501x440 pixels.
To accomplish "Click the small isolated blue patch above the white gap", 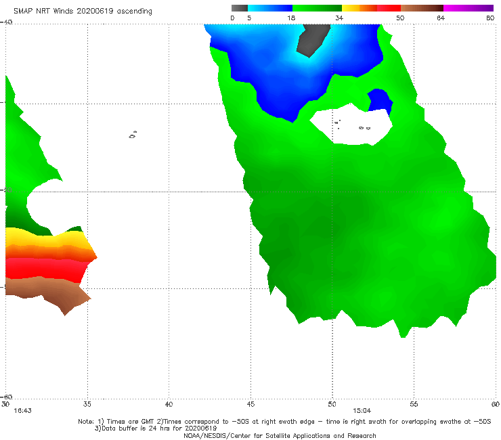I will [380, 100].
